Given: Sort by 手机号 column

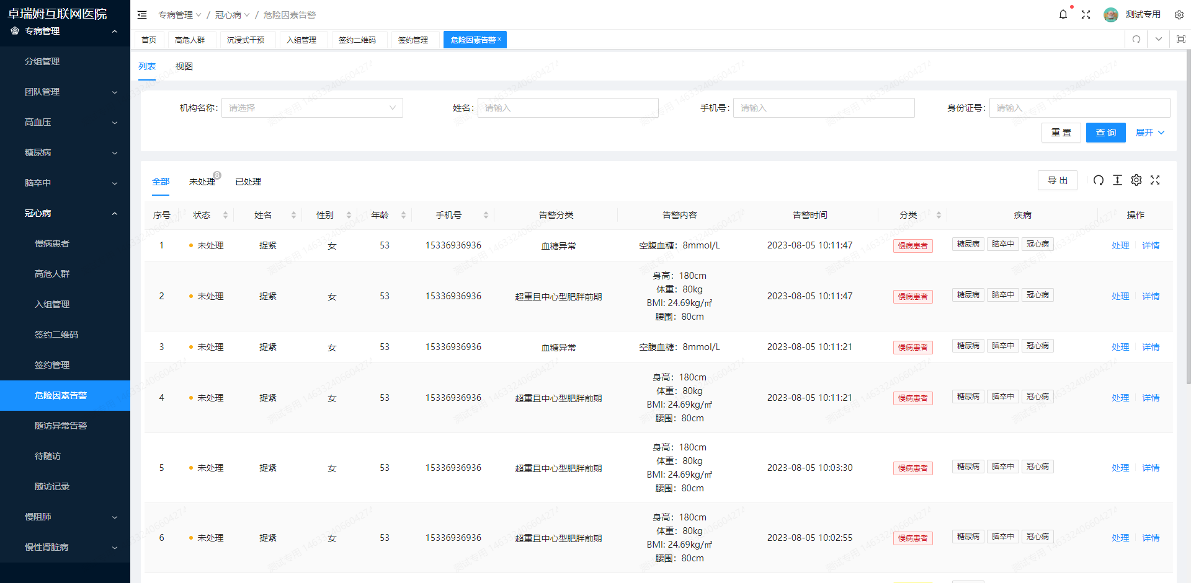Looking at the screenshot, I should (486, 215).
